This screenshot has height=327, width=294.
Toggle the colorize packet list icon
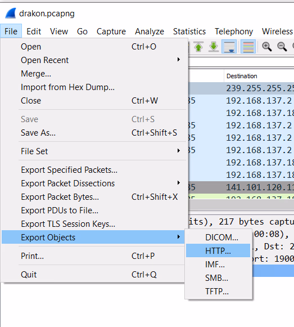pyautogui.click(x=248, y=47)
